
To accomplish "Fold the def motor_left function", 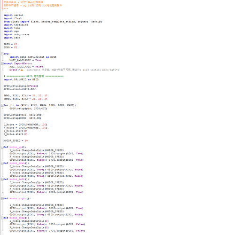I will (2, 179).
